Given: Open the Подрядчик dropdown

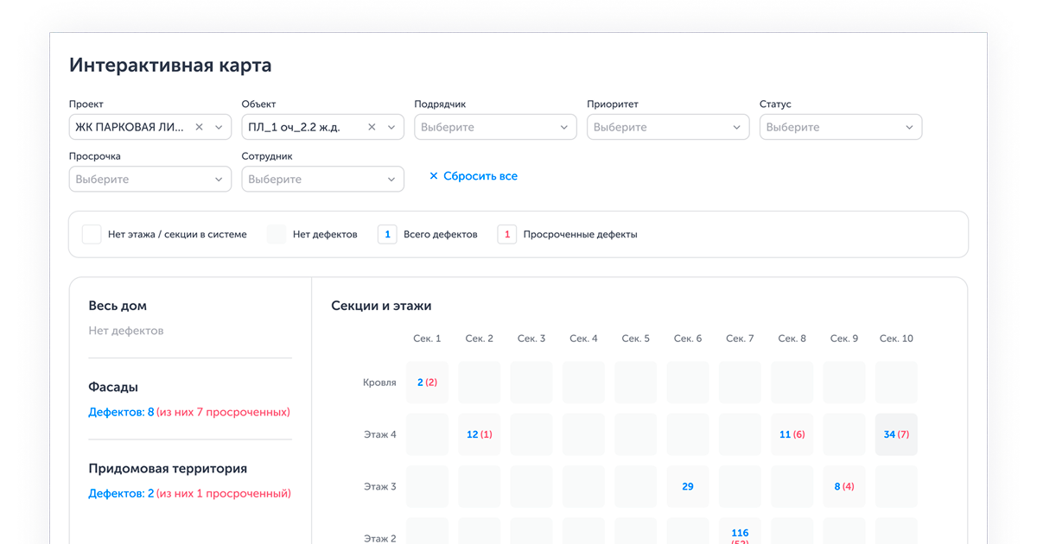Looking at the screenshot, I should click(495, 127).
